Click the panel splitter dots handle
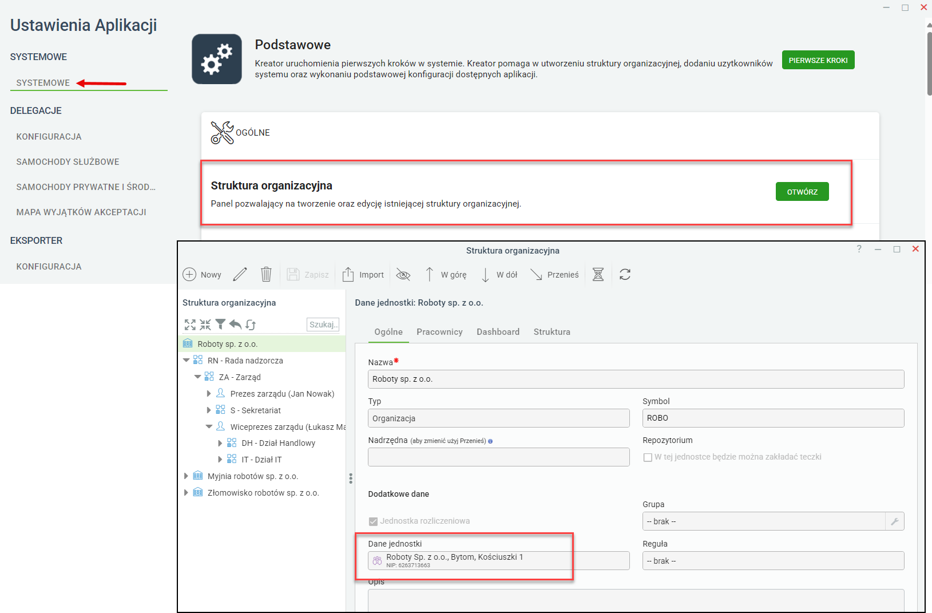 point(350,478)
